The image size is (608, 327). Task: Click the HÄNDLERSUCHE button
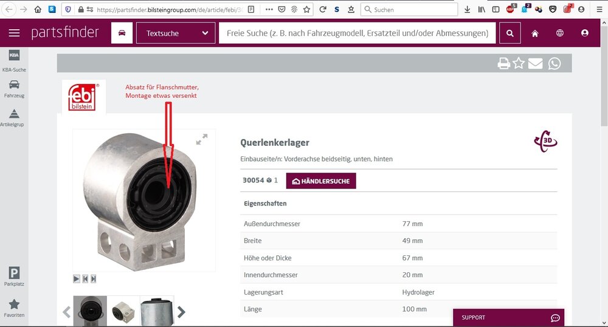point(321,181)
